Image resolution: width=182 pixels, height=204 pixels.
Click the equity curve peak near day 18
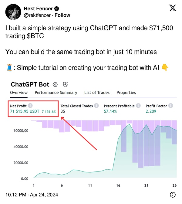coord(129,124)
